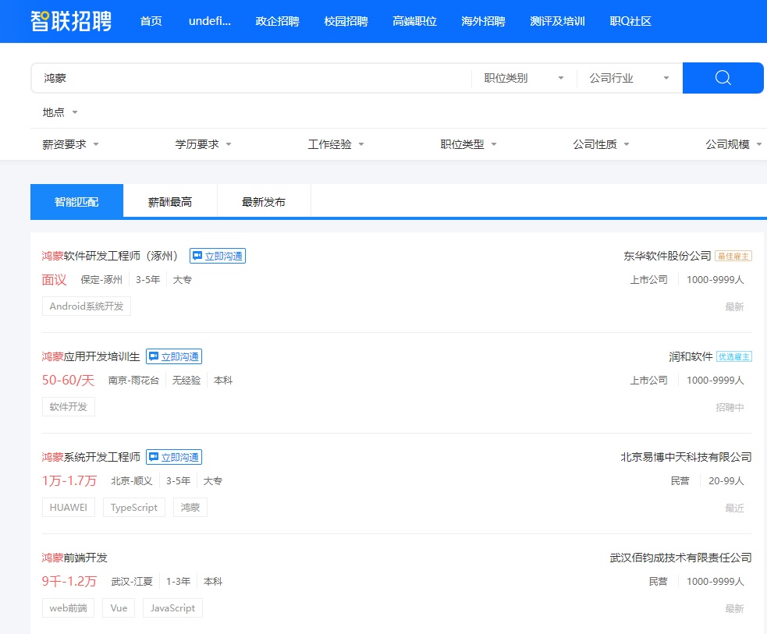Open the 公司规模 filter dropdown
The width and height of the screenshot is (767, 634).
(733, 144)
